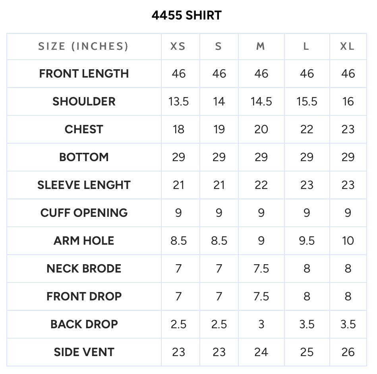This screenshot has height=374, width=377.
Task: Choose the M column header
Action: click(261, 46)
